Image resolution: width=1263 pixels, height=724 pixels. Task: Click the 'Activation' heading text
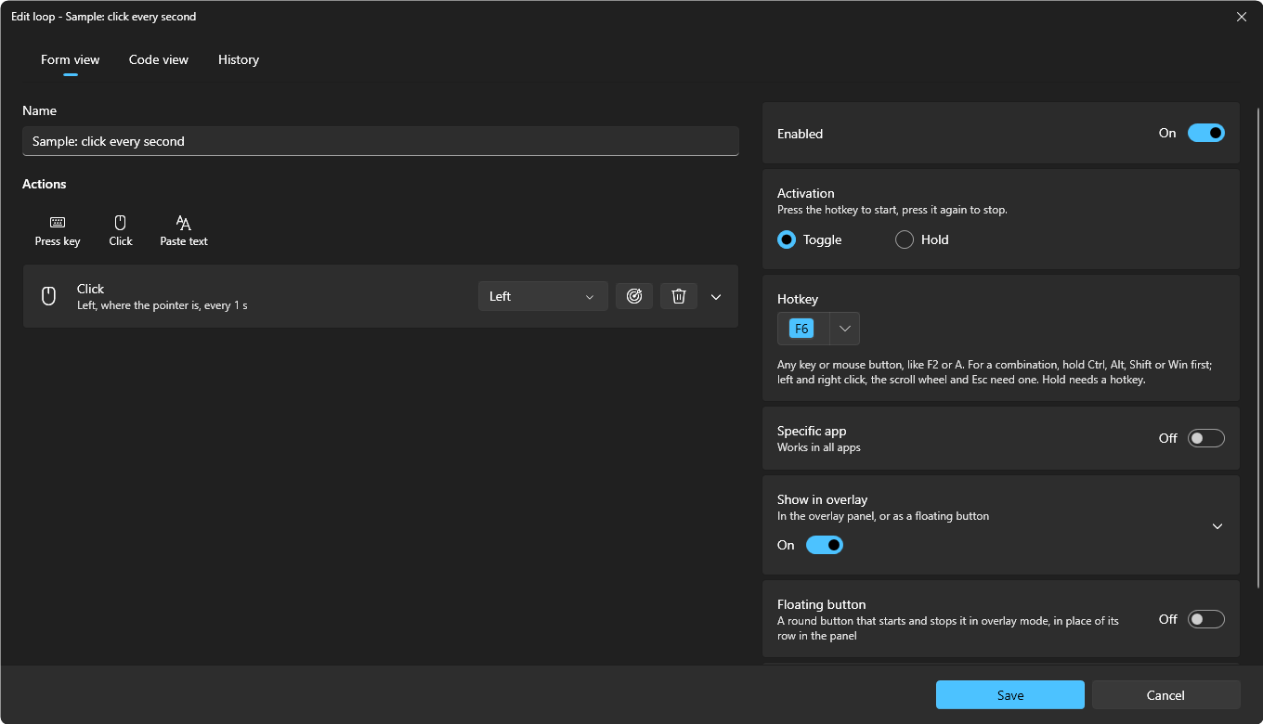pos(806,193)
